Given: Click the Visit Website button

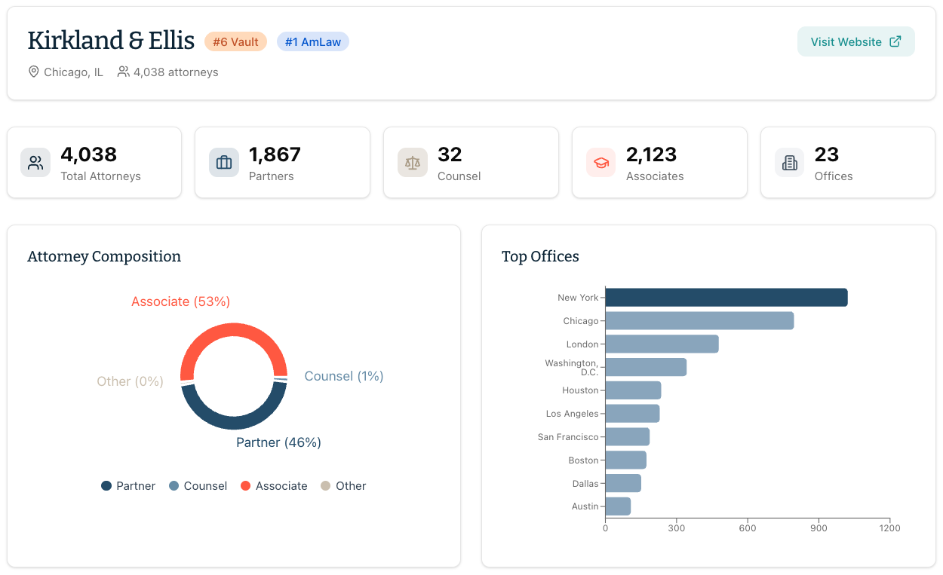Looking at the screenshot, I should click(855, 41).
